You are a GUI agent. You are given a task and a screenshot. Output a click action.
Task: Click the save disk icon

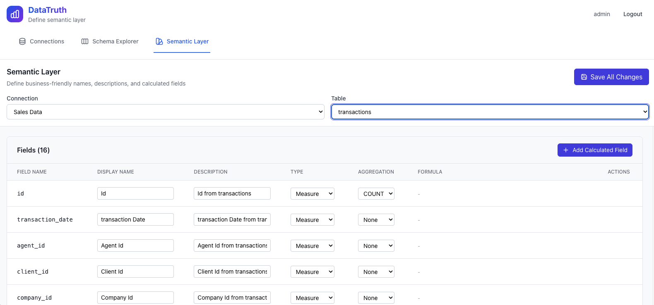(584, 77)
